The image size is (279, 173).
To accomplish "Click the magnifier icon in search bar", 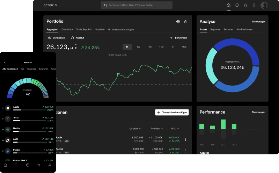I will 105,5.
